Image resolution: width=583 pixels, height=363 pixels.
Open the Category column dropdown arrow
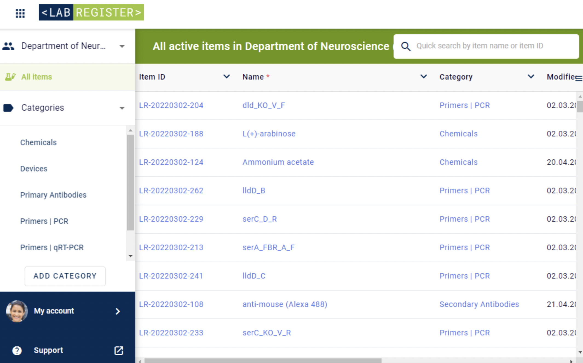click(531, 77)
